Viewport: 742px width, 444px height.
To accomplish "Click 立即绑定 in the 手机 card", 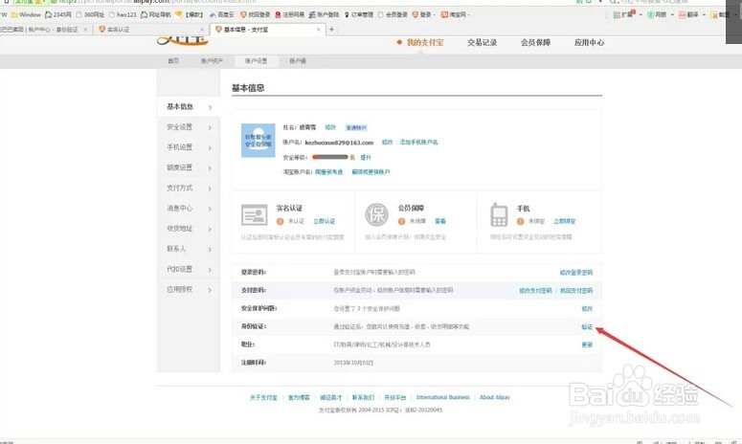I will coord(565,221).
